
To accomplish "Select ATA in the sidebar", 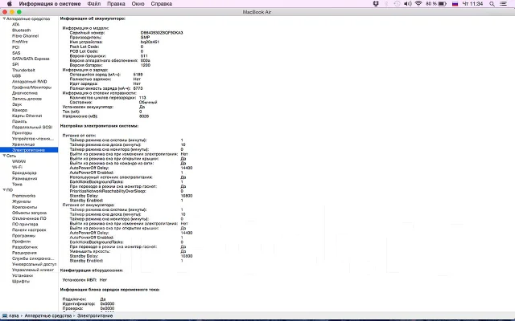I will (x=16, y=25).
